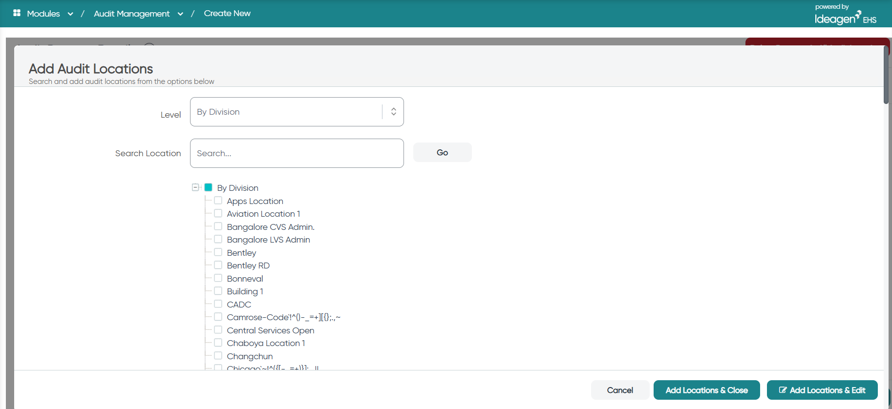Select the Apps Location tree label
The image size is (892, 409).
coord(255,201)
